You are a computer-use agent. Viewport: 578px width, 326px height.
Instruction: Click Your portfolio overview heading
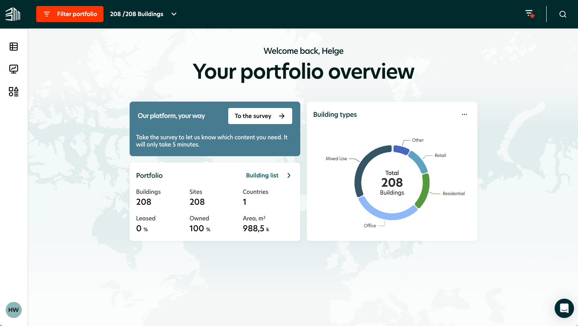(x=303, y=71)
